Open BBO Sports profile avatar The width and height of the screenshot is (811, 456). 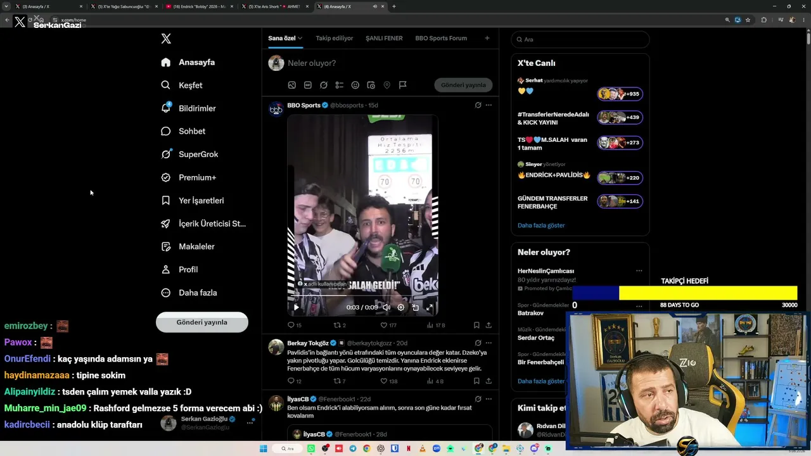click(x=276, y=109)
